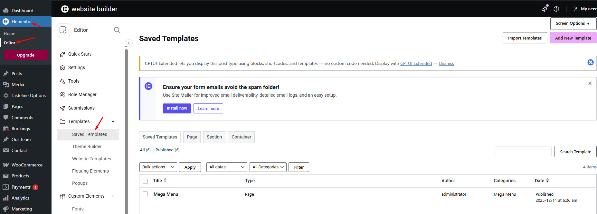597x214 pixels.
Task: Click the Elementor logo in header
Action: coord(65,9)
